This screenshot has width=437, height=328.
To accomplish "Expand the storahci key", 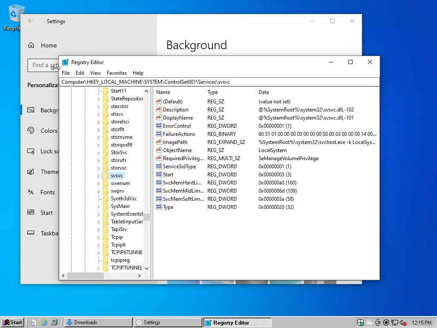I will tap(99, 122).
